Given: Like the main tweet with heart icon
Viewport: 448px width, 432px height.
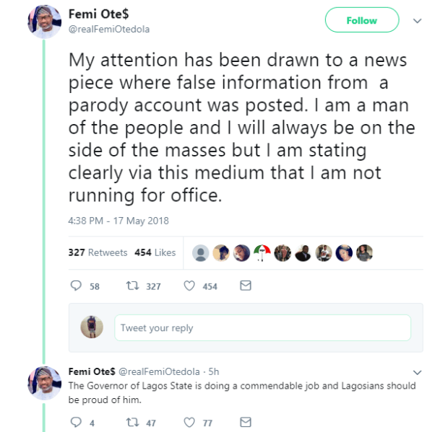Looking at the screenshot, I should click(x=189, y=286).
